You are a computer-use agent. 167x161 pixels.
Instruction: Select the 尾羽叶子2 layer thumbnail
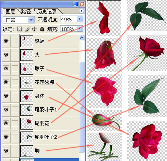[x=27, y=137]
